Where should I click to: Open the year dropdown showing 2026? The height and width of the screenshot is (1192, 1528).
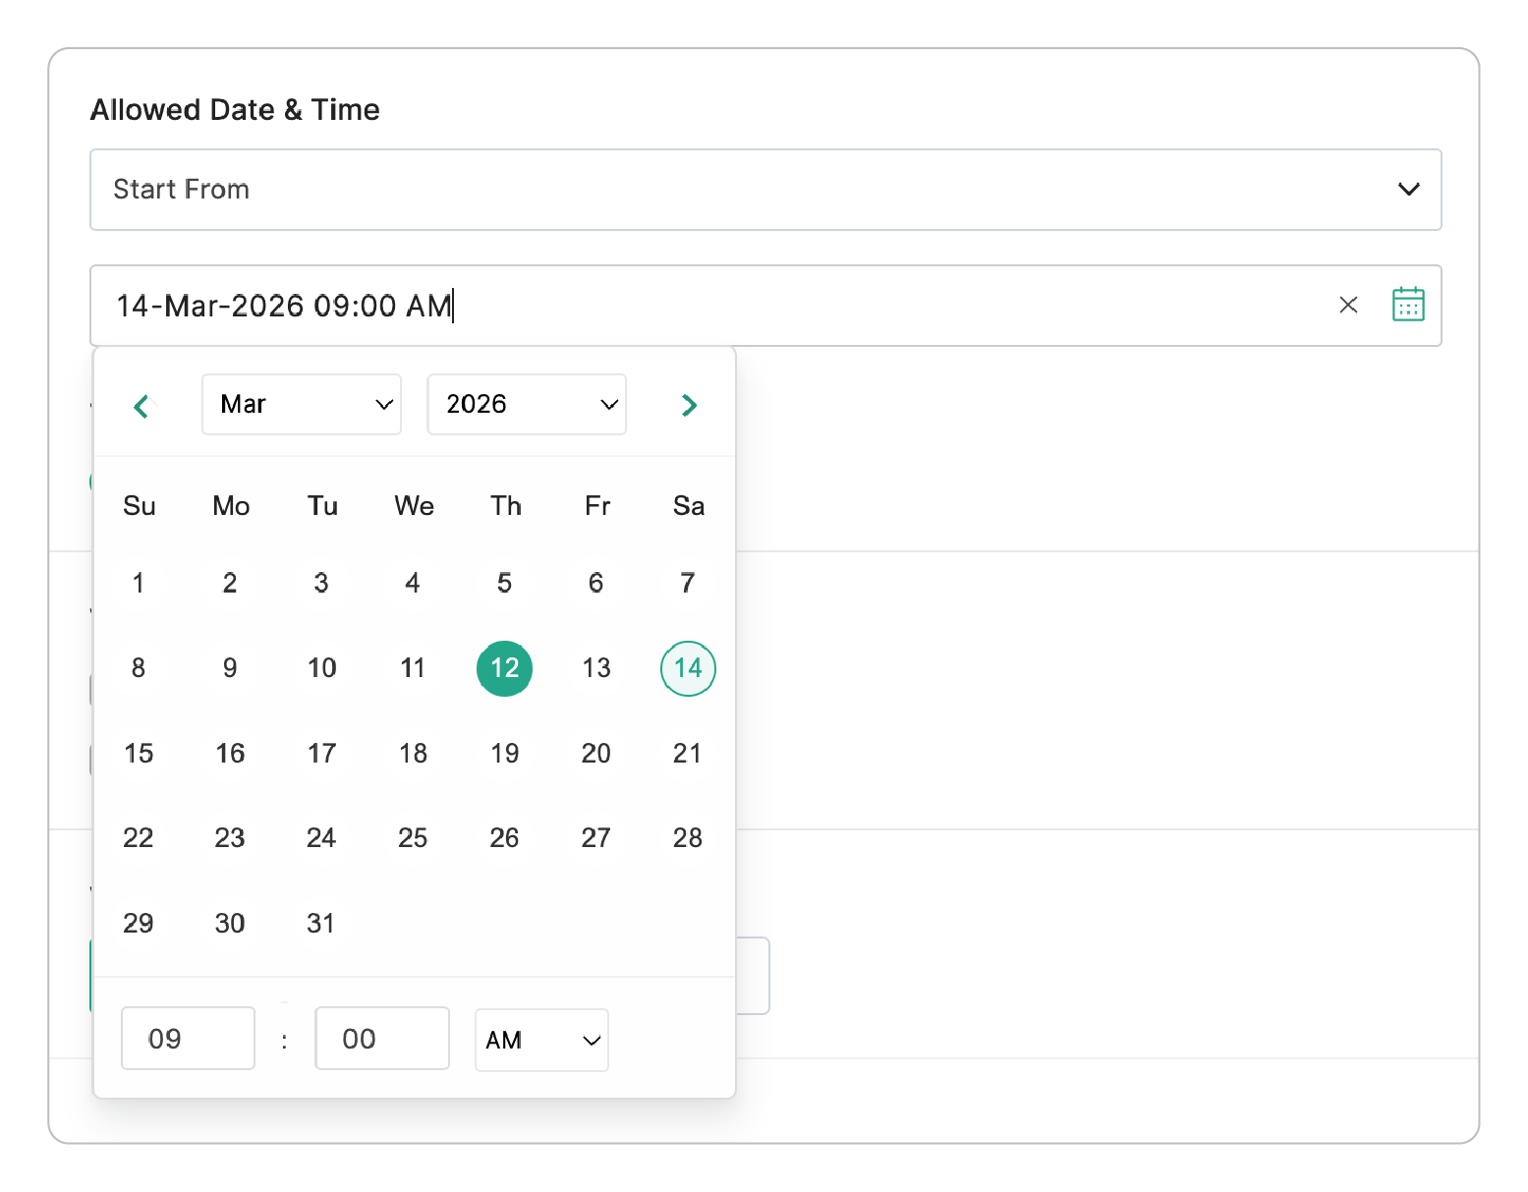(527, 404)
